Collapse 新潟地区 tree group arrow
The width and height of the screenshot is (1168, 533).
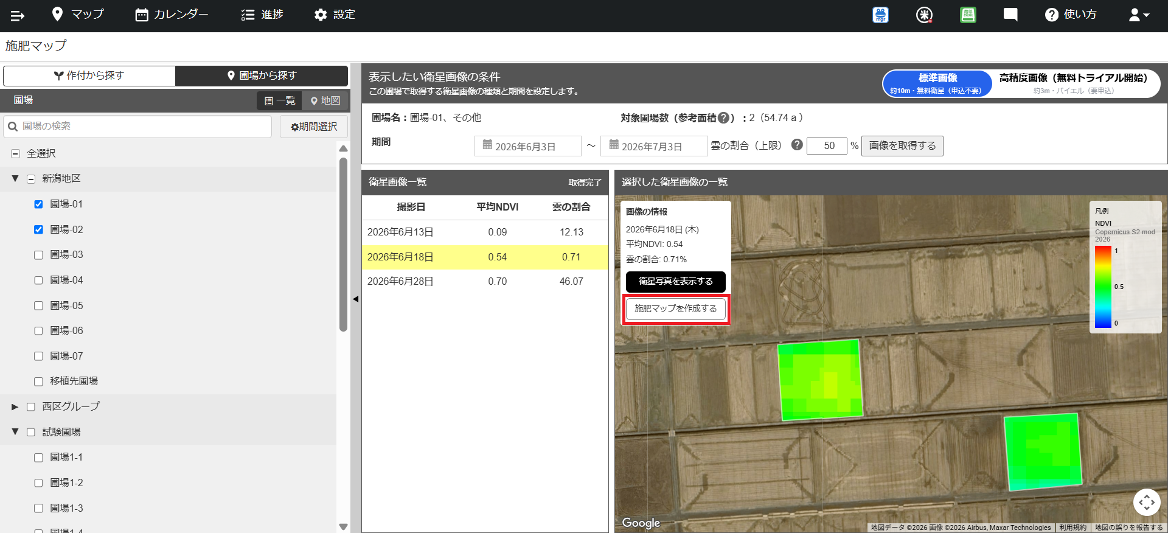pyautogui.click(x=15, y=179)
